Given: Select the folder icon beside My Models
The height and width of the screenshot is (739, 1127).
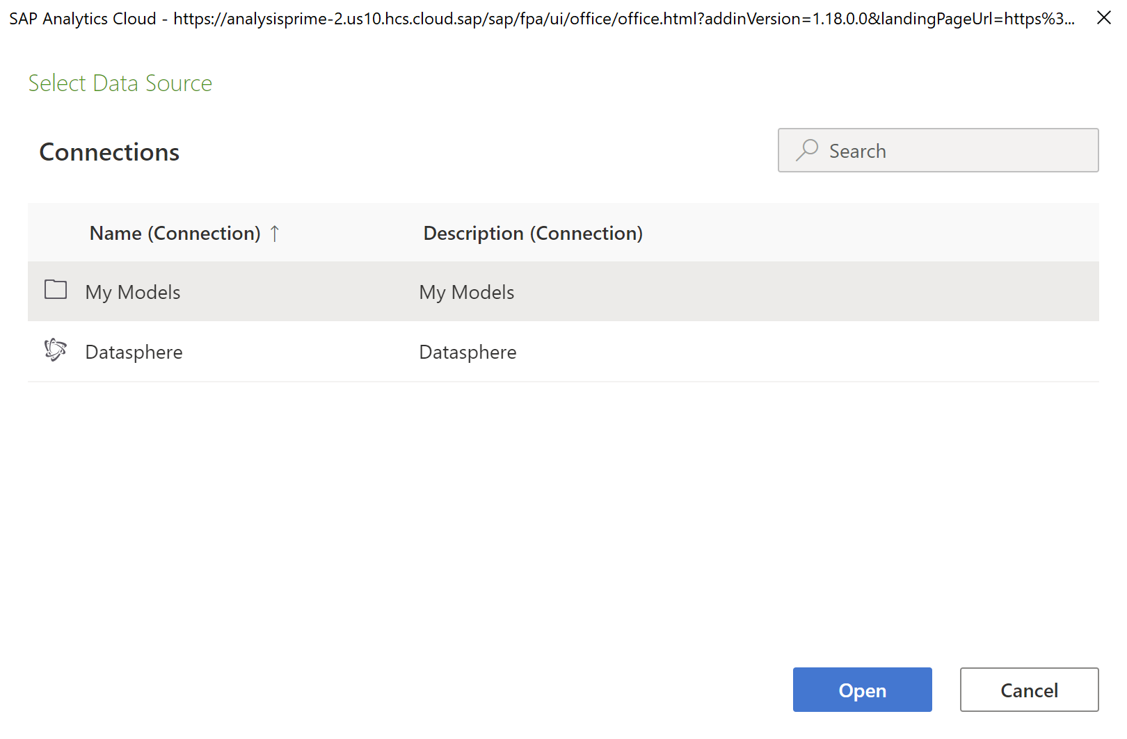Looking at the screenshot, I should pos(56,289).
